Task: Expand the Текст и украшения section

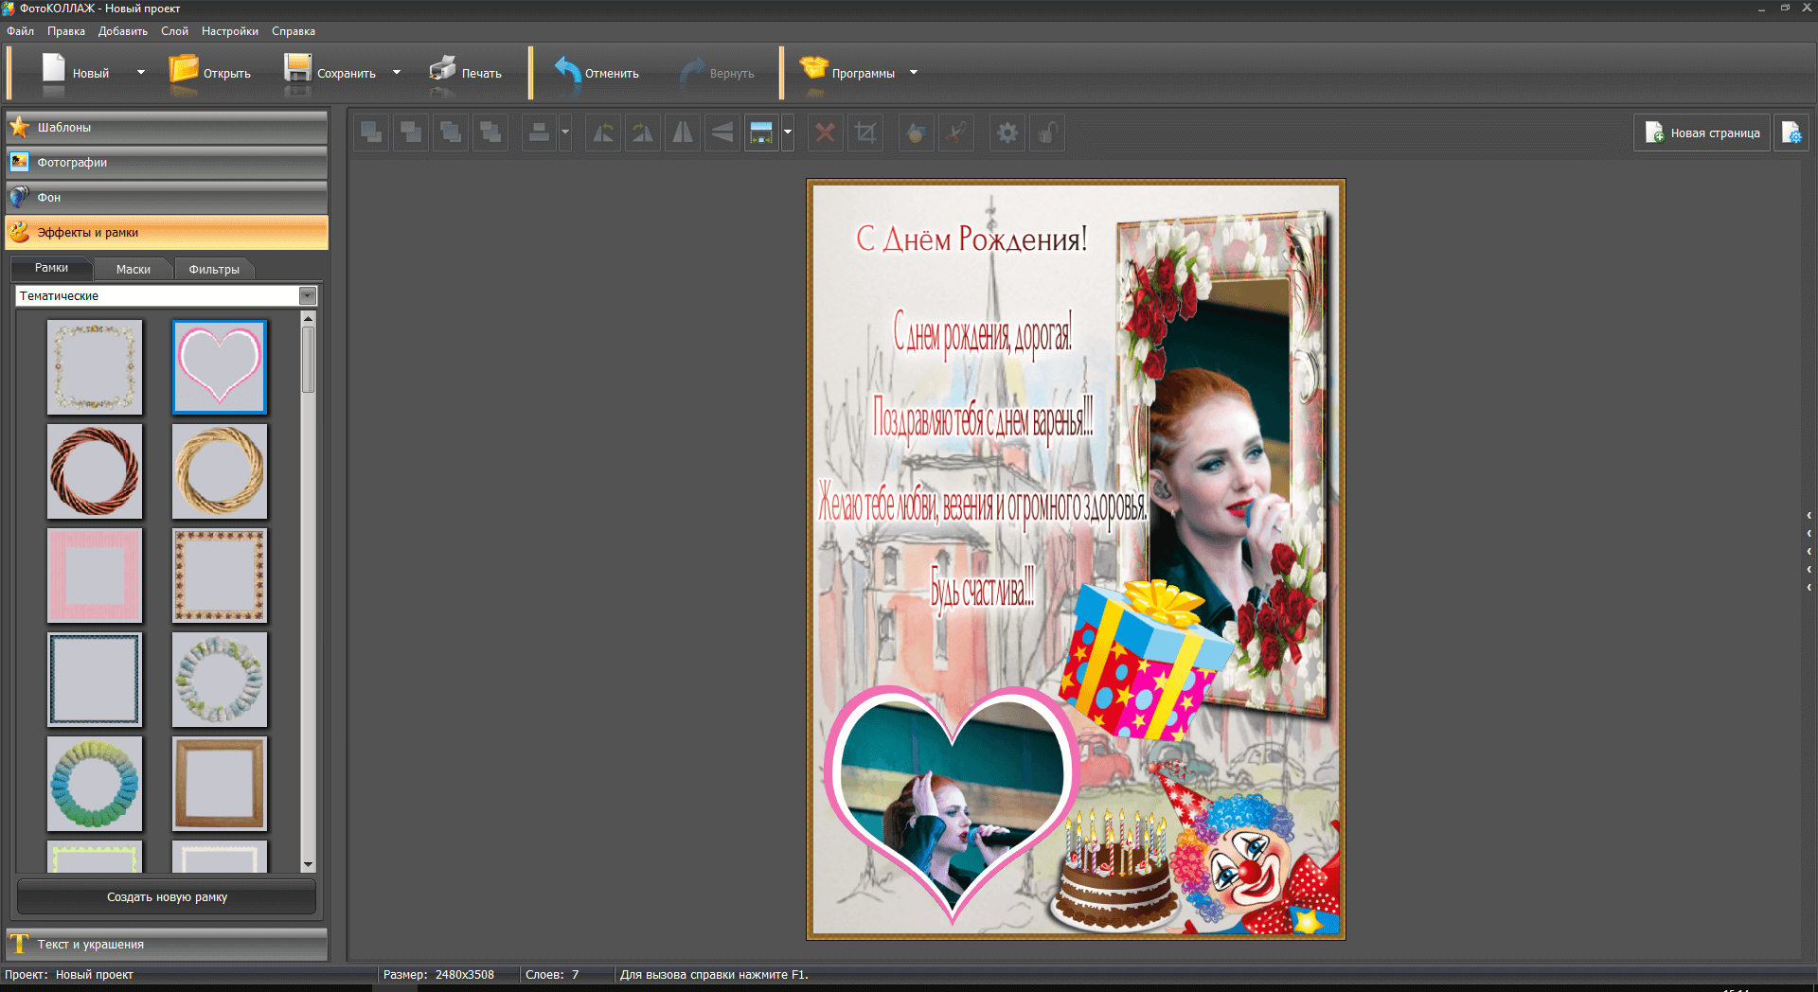Action: [x=167, y=945]
